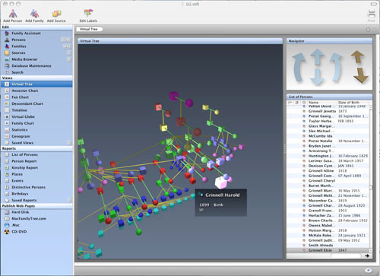Click the brown up arrow in Navigator
Image resolution: width=380 pixels, height=276 pixels.
[357, 56]
